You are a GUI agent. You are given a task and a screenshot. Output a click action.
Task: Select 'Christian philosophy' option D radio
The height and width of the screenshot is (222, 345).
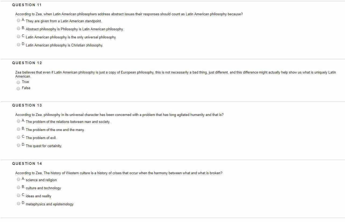[18, 45]
